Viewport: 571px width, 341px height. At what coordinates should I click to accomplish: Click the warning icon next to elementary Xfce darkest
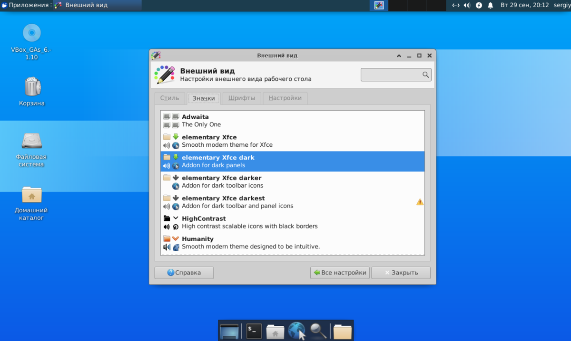(x=420, y=202)
